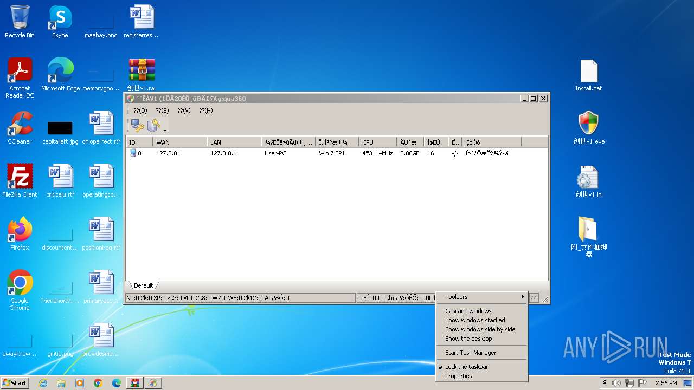This screenshot has width=694, height=390.
Task: Choose Show windows side by side
Action: tap(481, 329)
